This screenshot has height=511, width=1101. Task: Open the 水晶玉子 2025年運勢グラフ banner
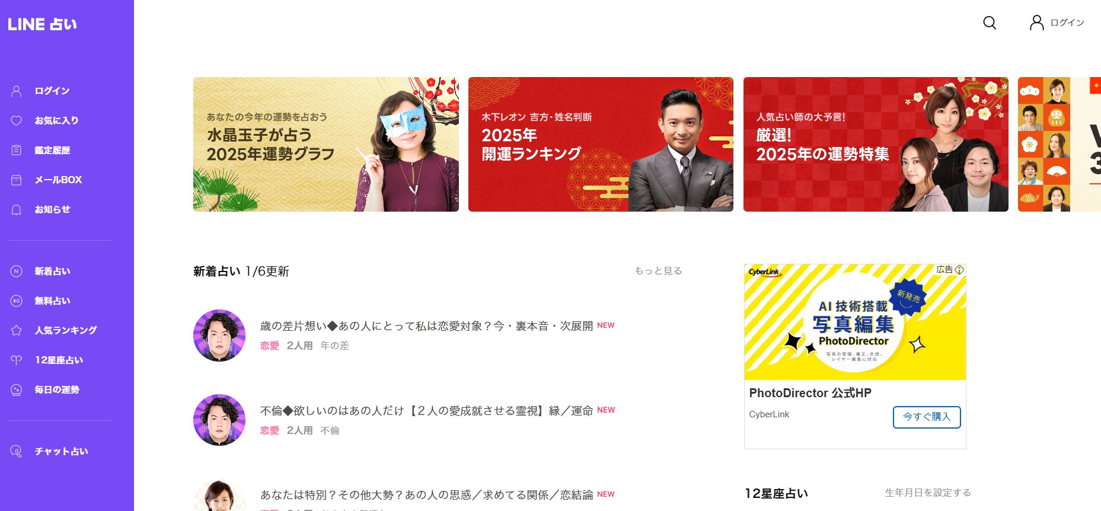point(325,144)
